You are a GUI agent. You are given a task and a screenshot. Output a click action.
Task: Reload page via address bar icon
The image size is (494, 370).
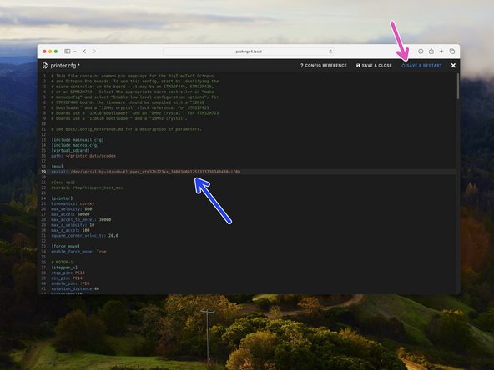(330, 52)
